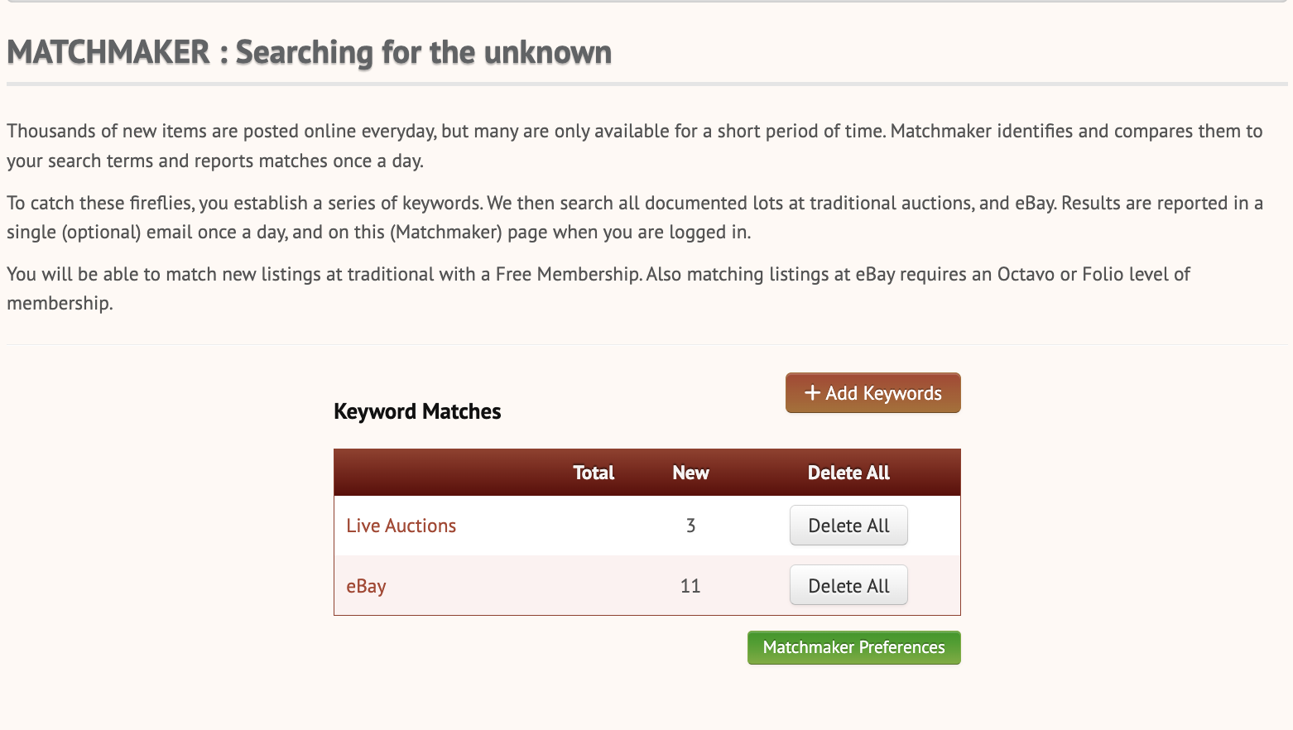The image size is (1293, 730).
Task: Delete all Live Auctions matches
Action: [848, 525]
